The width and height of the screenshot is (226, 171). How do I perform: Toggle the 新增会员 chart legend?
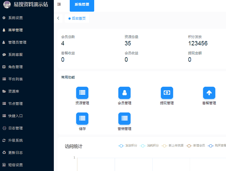pyautogui.click(x=195, y=146)
